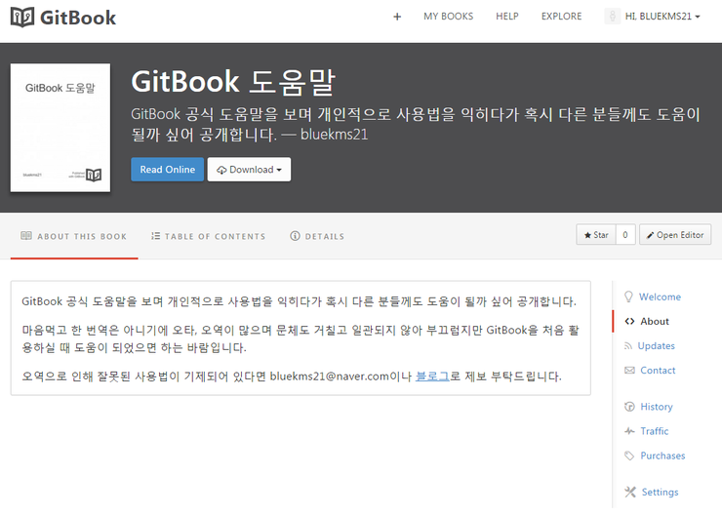Image resolution: width=722 pixels, height=515 pixels.
Task: Select the ABOUT THIS BOOK tab
Action: coord(74,236)
